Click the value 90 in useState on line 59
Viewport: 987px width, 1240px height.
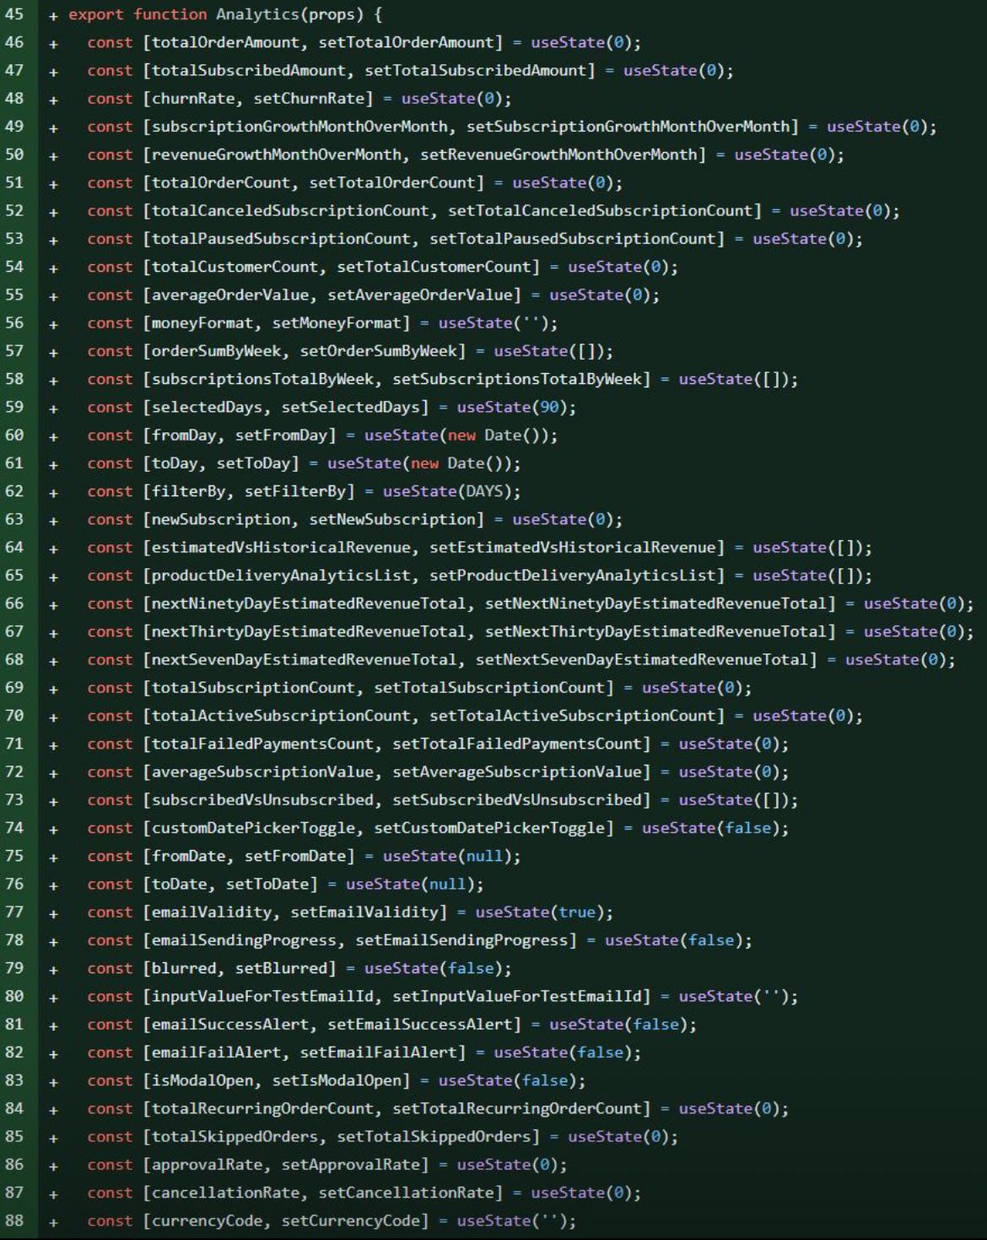tap(549, 407)
